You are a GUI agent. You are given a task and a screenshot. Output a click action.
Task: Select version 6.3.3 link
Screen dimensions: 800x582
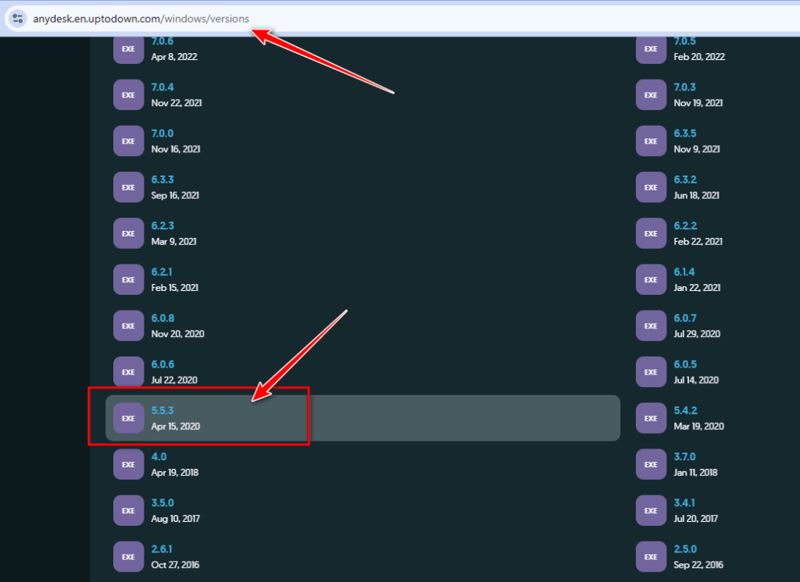point(162,179)
